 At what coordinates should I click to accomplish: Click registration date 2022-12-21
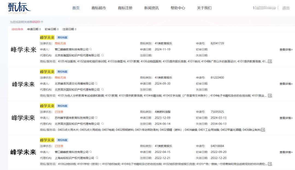[x=163, y=158]
